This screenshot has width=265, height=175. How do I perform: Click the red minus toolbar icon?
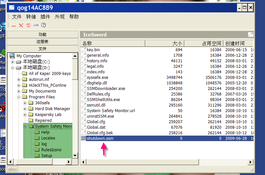coord(14,26)
